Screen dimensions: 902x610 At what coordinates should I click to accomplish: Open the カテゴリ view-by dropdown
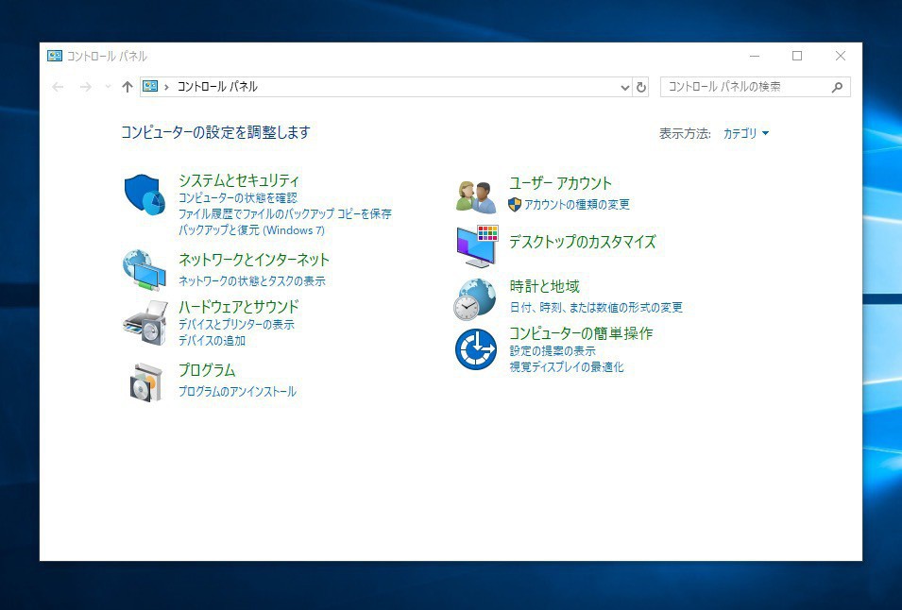(x=745, y=134)
